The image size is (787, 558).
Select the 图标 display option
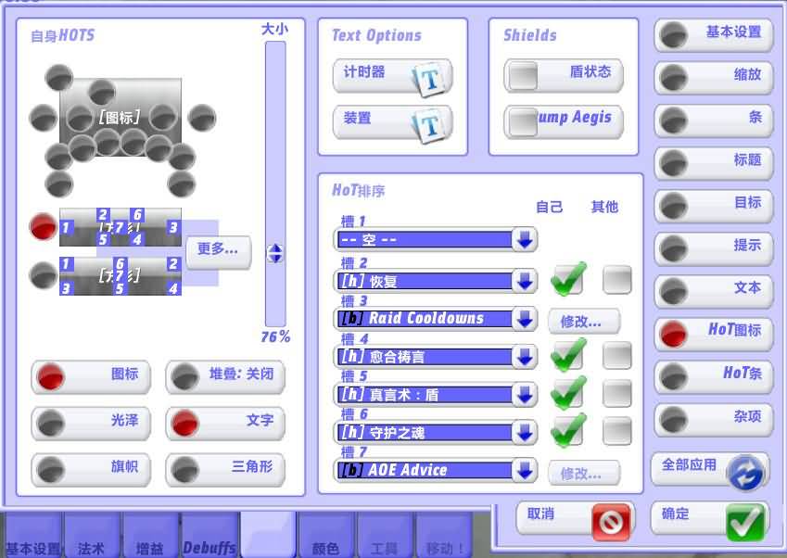[x=91, y=377]
